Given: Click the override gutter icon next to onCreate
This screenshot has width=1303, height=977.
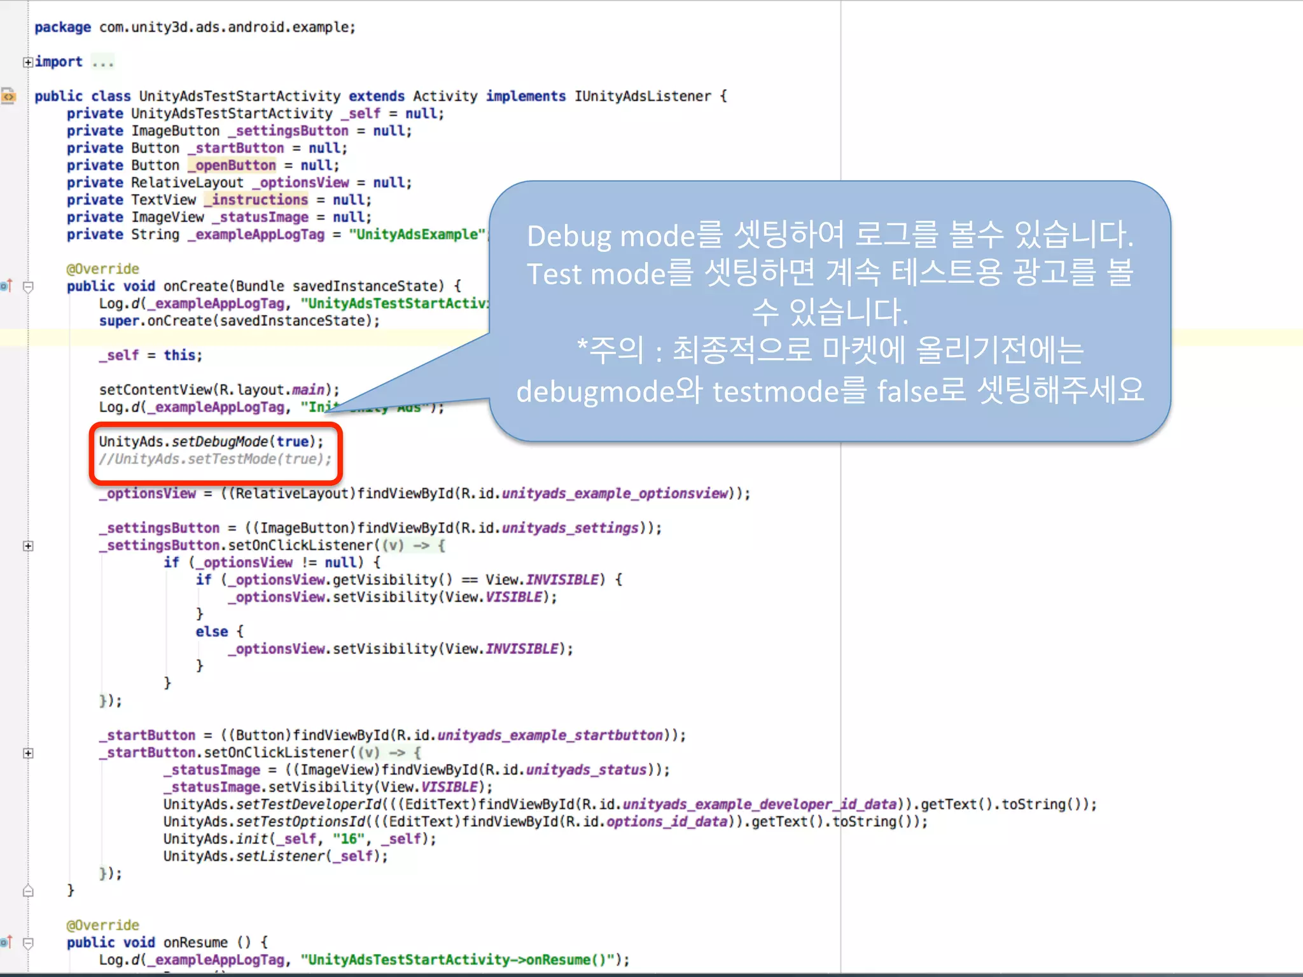Looking at the screenshot, I should (x=6, y=286).
